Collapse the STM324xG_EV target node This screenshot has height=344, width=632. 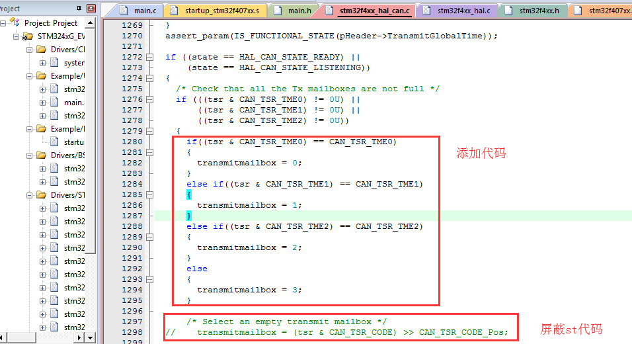click(16, 36)
